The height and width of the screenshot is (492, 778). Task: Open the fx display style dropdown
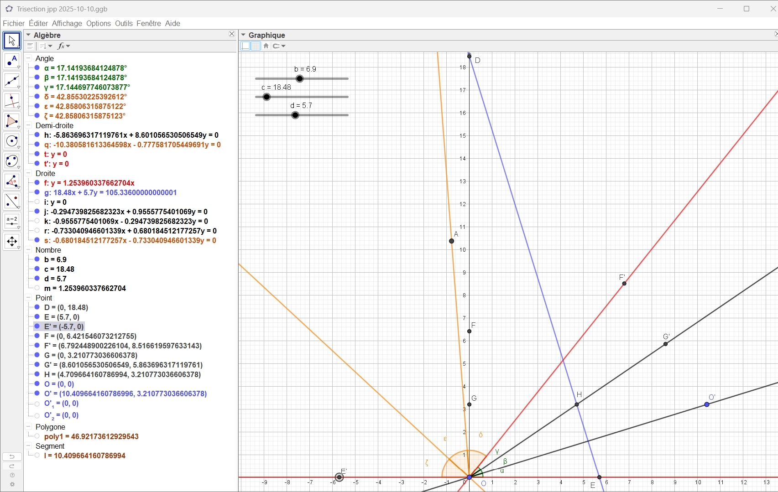coord(64,46)
